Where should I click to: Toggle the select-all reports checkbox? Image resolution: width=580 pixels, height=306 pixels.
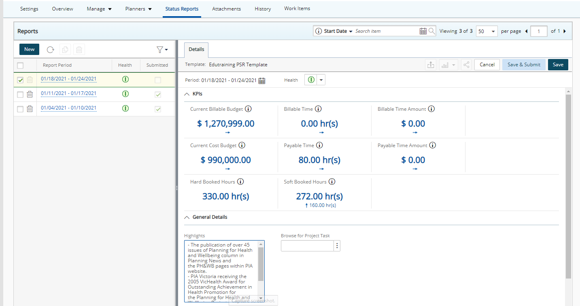pyautogui.click(x=20, y=65)
